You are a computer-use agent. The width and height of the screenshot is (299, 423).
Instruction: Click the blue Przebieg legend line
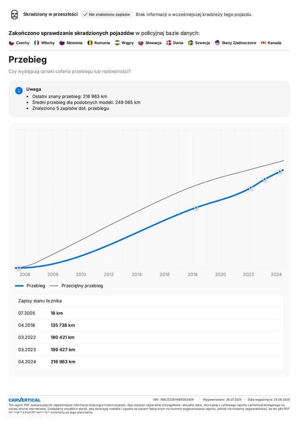coord(19,286)
